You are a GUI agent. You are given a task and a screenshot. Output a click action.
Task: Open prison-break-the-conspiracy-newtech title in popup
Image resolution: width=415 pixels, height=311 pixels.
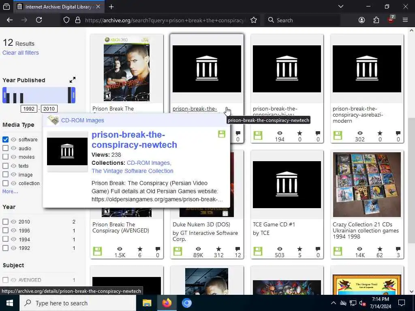(134, 140)
